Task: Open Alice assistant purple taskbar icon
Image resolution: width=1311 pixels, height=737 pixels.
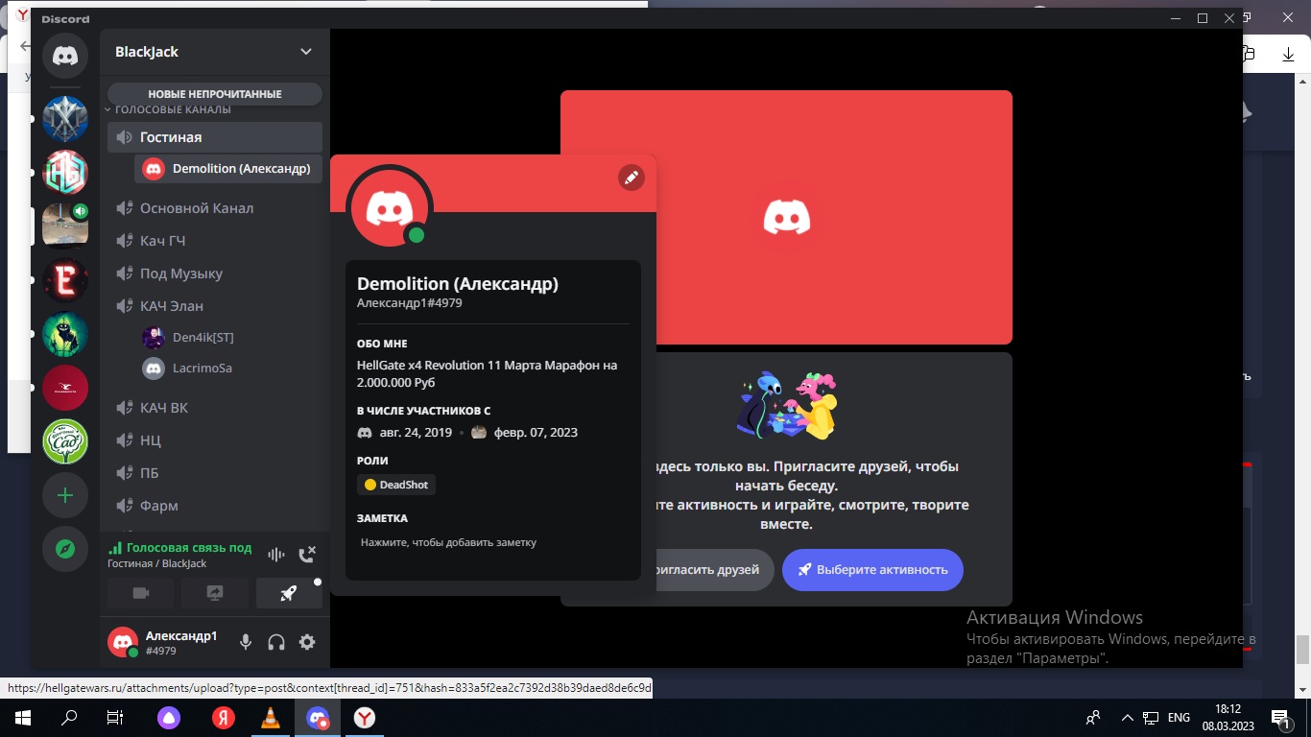Action: coord(169,717)
